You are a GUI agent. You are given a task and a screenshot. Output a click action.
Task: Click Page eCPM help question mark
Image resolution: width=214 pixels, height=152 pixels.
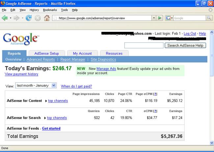pyautogui.click(x=155, y=94)
